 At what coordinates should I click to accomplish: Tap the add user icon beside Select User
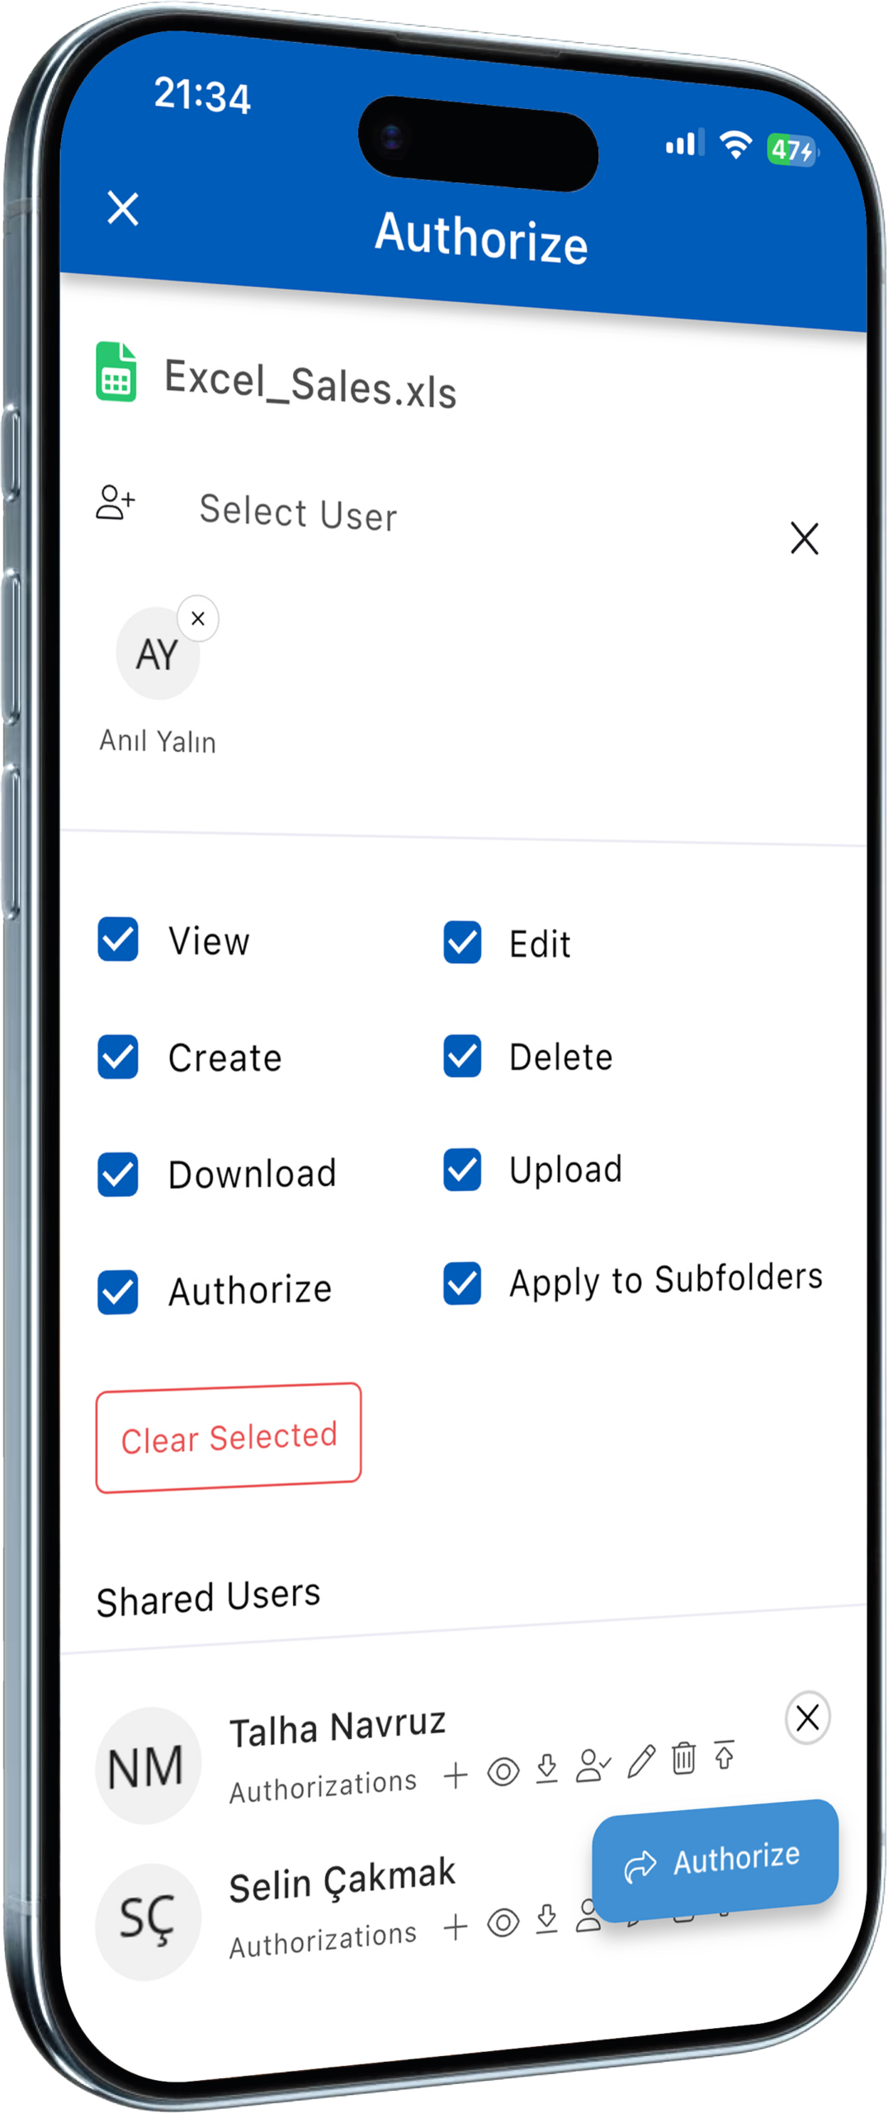pos(116,502)
